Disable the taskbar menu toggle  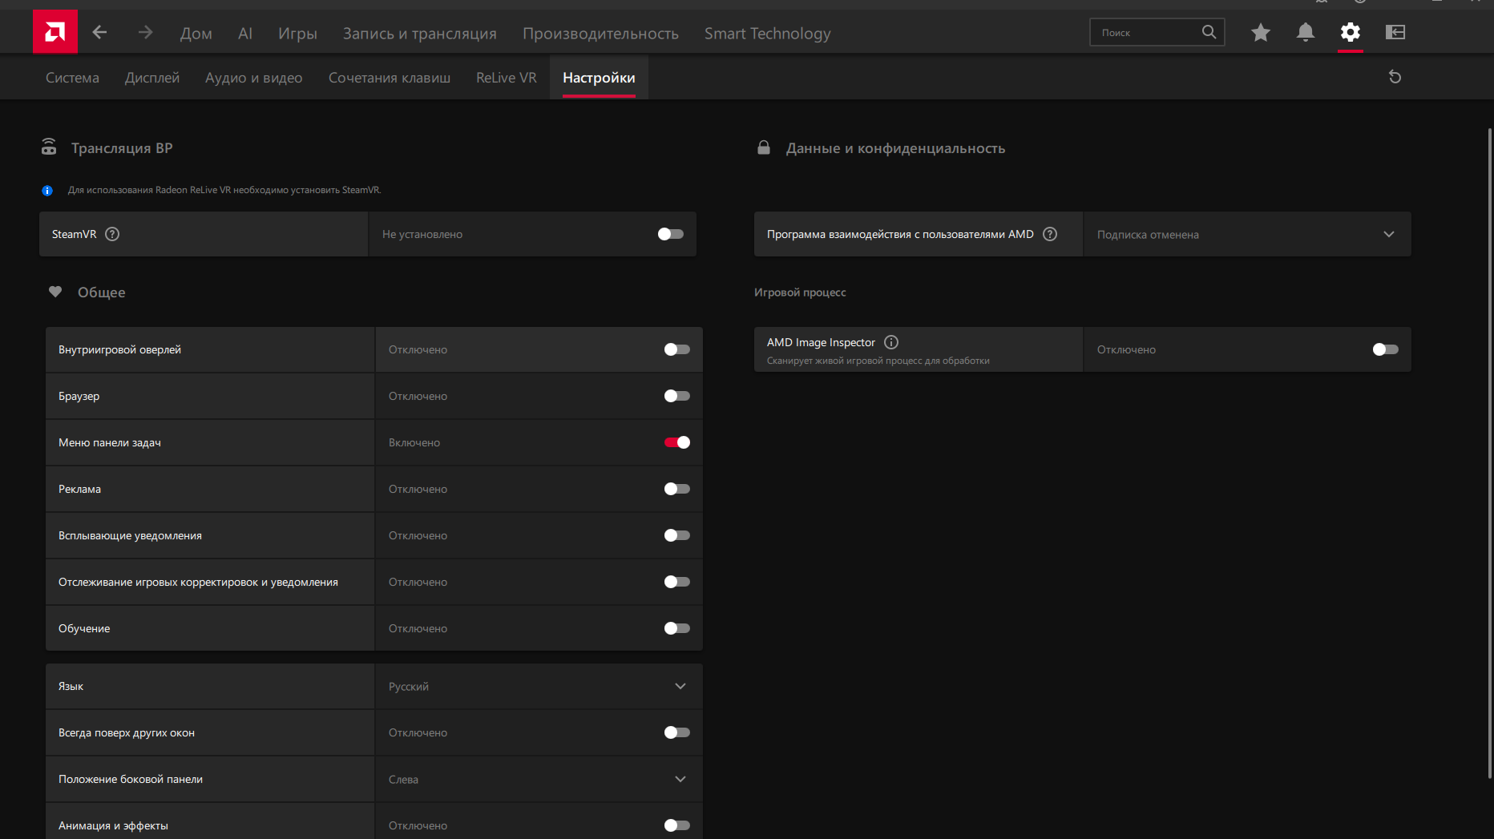[x=676, y=442]
